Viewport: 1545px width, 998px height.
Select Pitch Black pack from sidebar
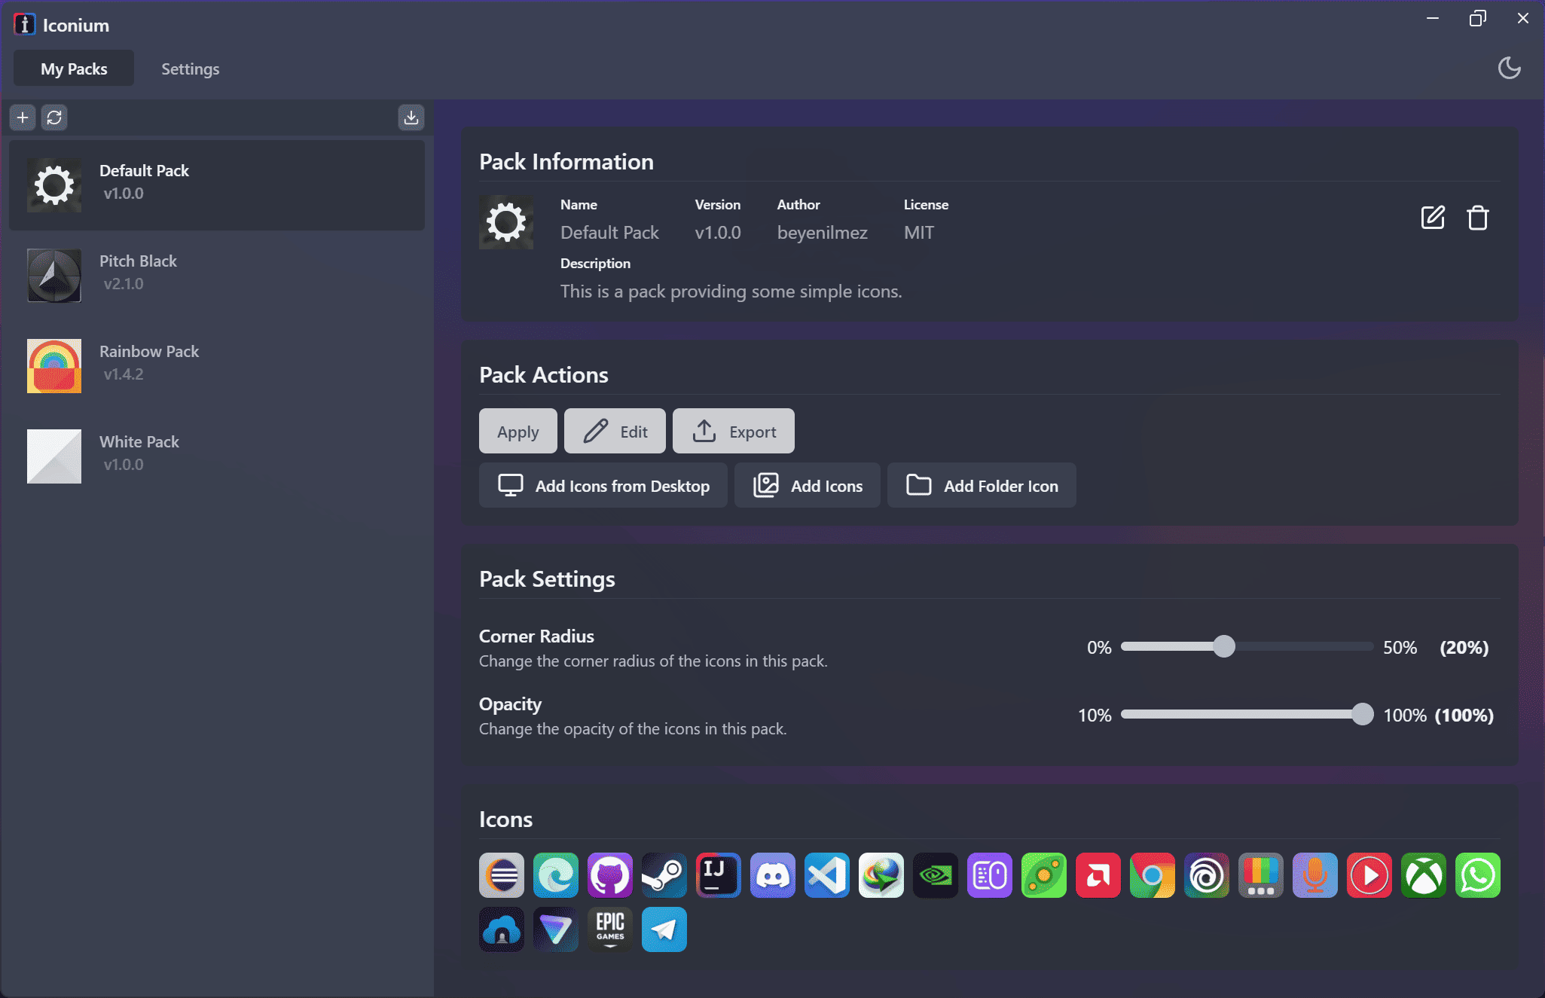pyautogui.click(x=217, y=275)
